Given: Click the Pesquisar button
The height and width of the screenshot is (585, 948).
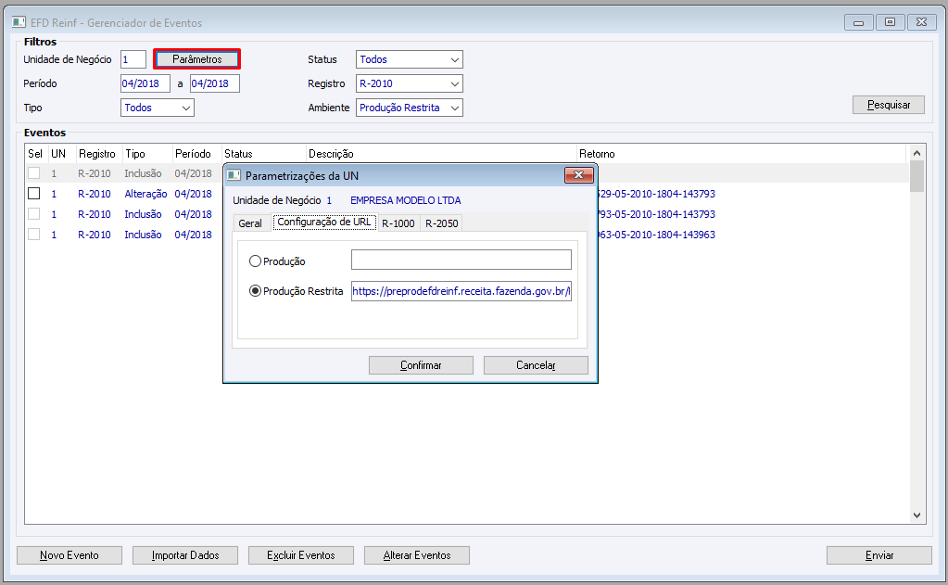Looking at the screenshot, I should pyautogui.click(x=889, y=105).
